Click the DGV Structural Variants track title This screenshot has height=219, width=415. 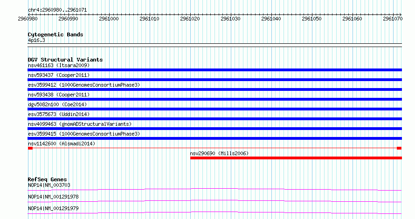point(65,60)
